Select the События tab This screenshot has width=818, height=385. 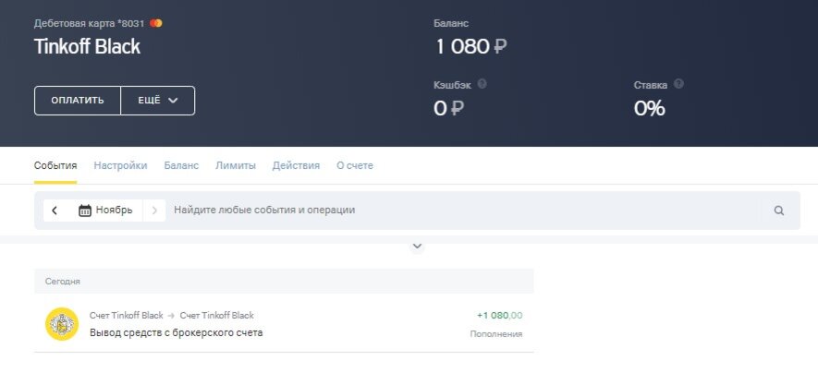pos(55,165)
